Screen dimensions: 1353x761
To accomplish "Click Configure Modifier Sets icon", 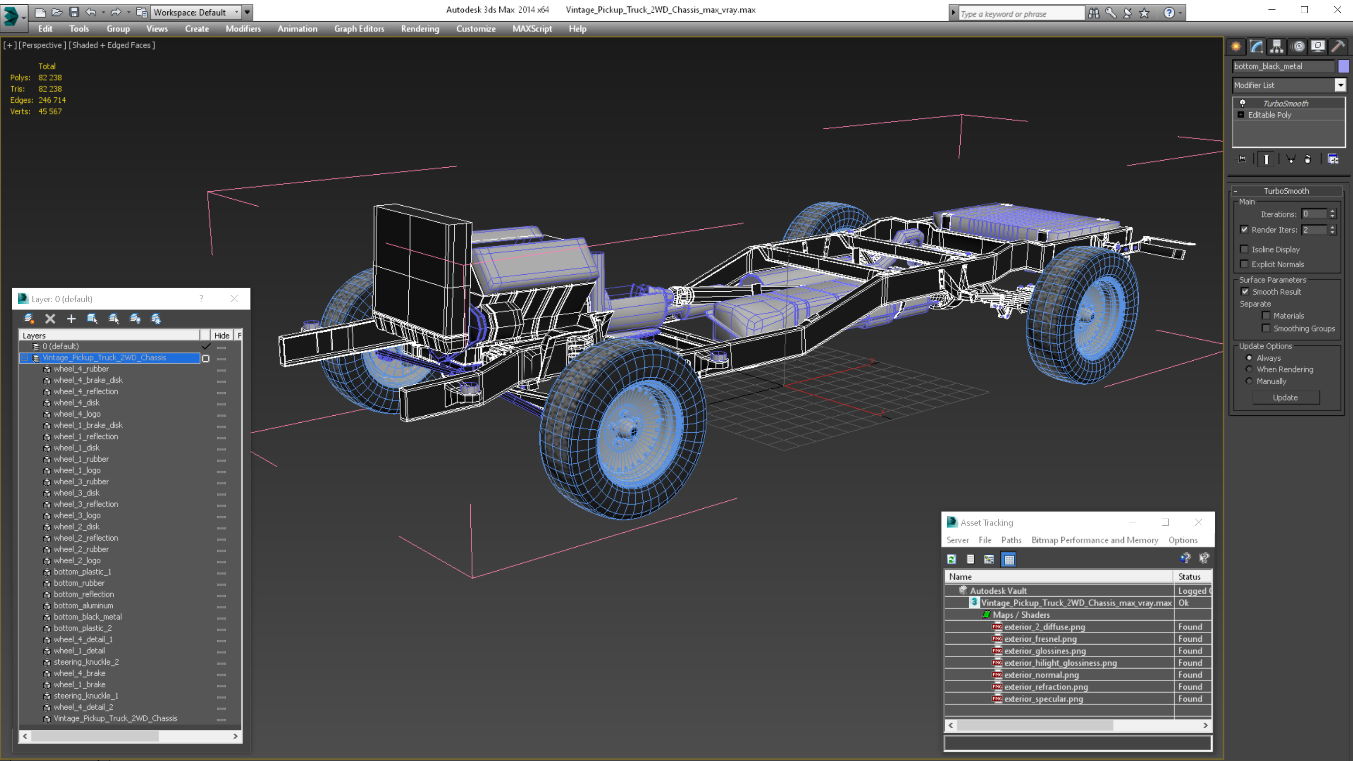I will click(1332, 159).
